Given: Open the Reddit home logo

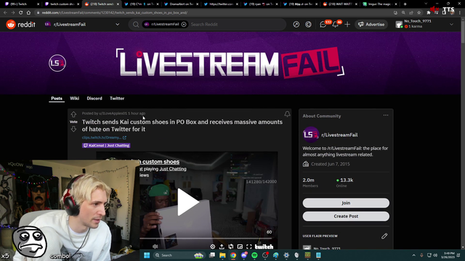Looking at the screenshot, I should coord(20,24).
